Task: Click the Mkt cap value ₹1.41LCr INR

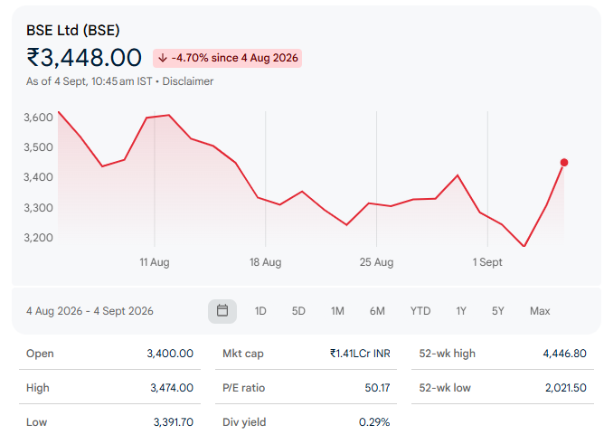Action: [360, 354]
